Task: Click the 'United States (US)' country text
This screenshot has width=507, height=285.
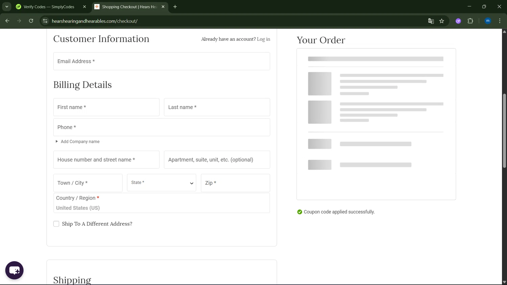Action: pos(78,208)
